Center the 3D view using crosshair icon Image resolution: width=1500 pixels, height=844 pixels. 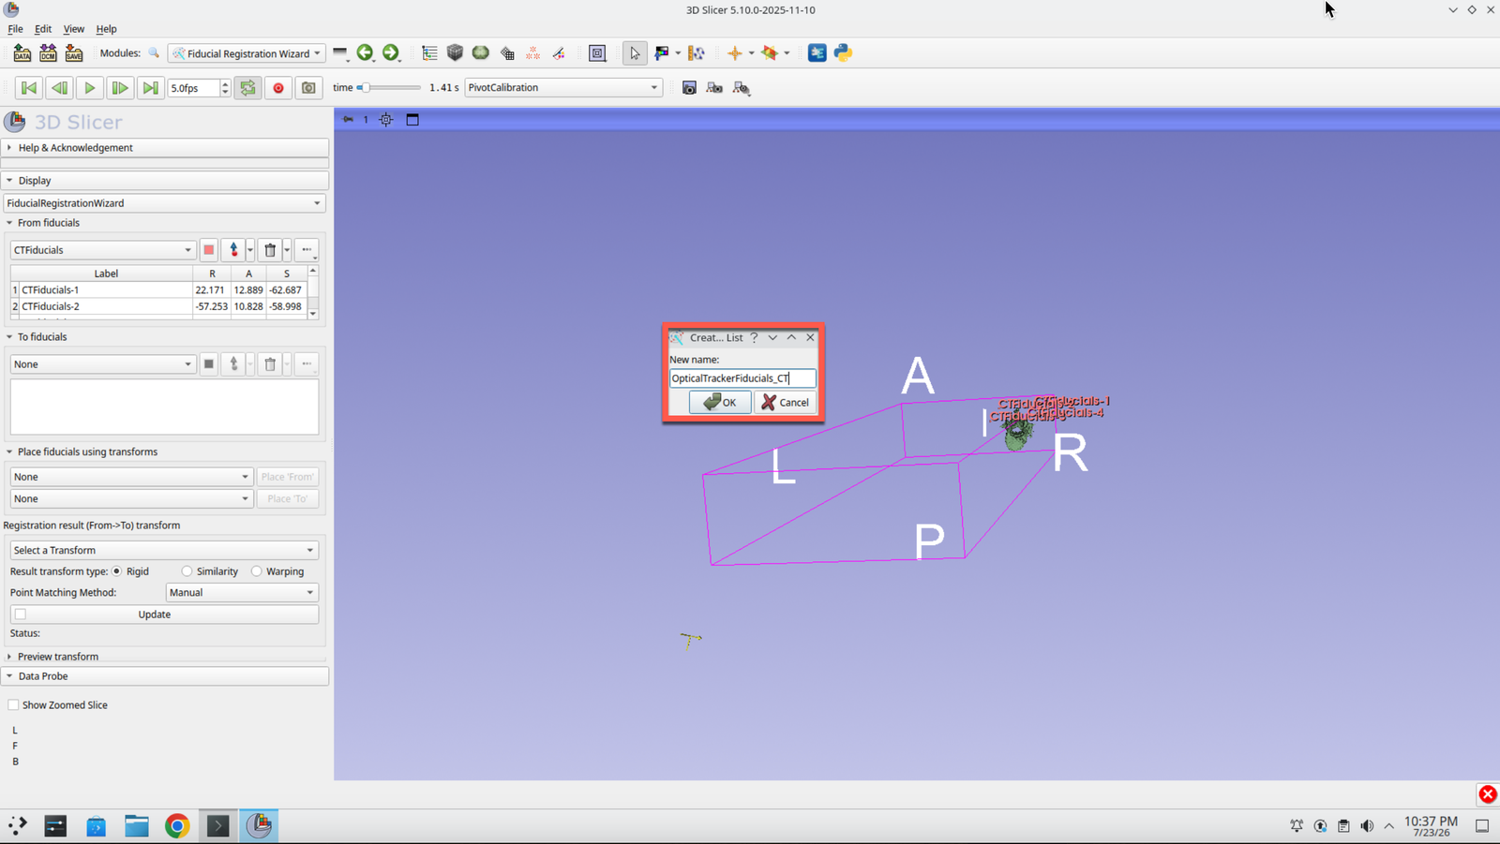386,120
